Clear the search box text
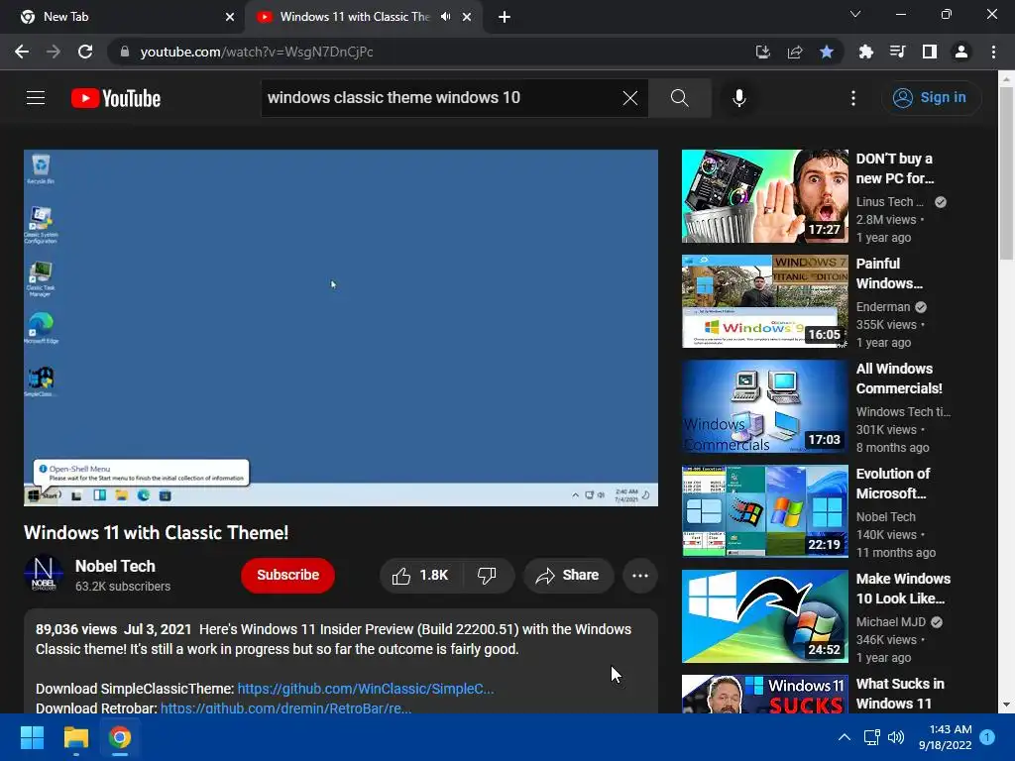1015x761 pixels. coord(629,98)
